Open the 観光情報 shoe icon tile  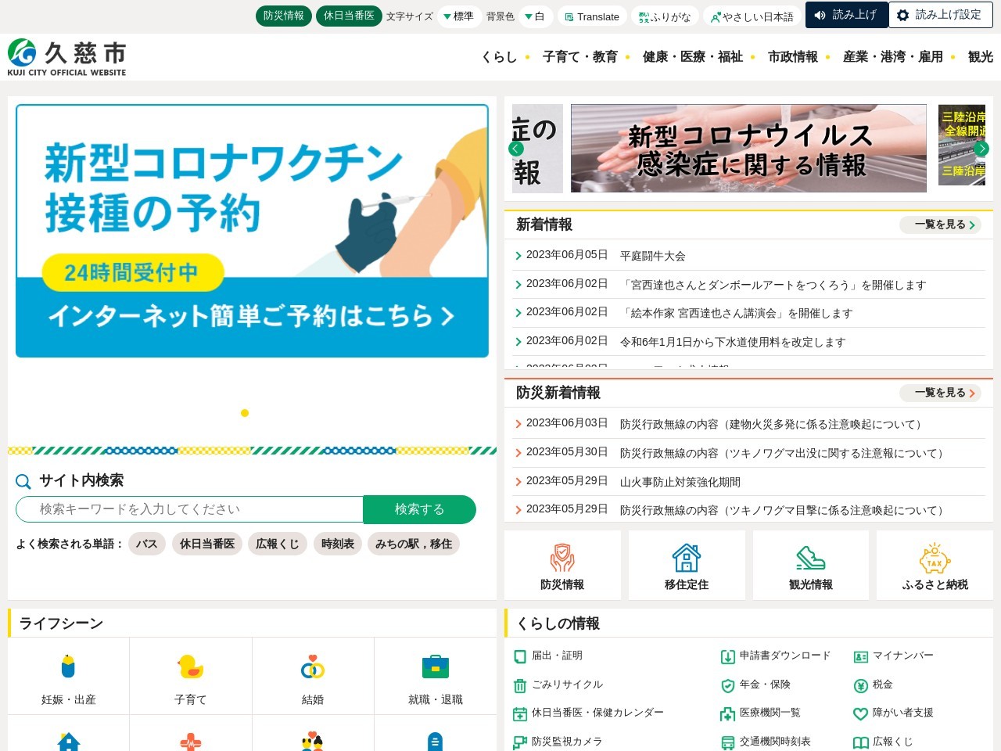click(x=811, y=566)
